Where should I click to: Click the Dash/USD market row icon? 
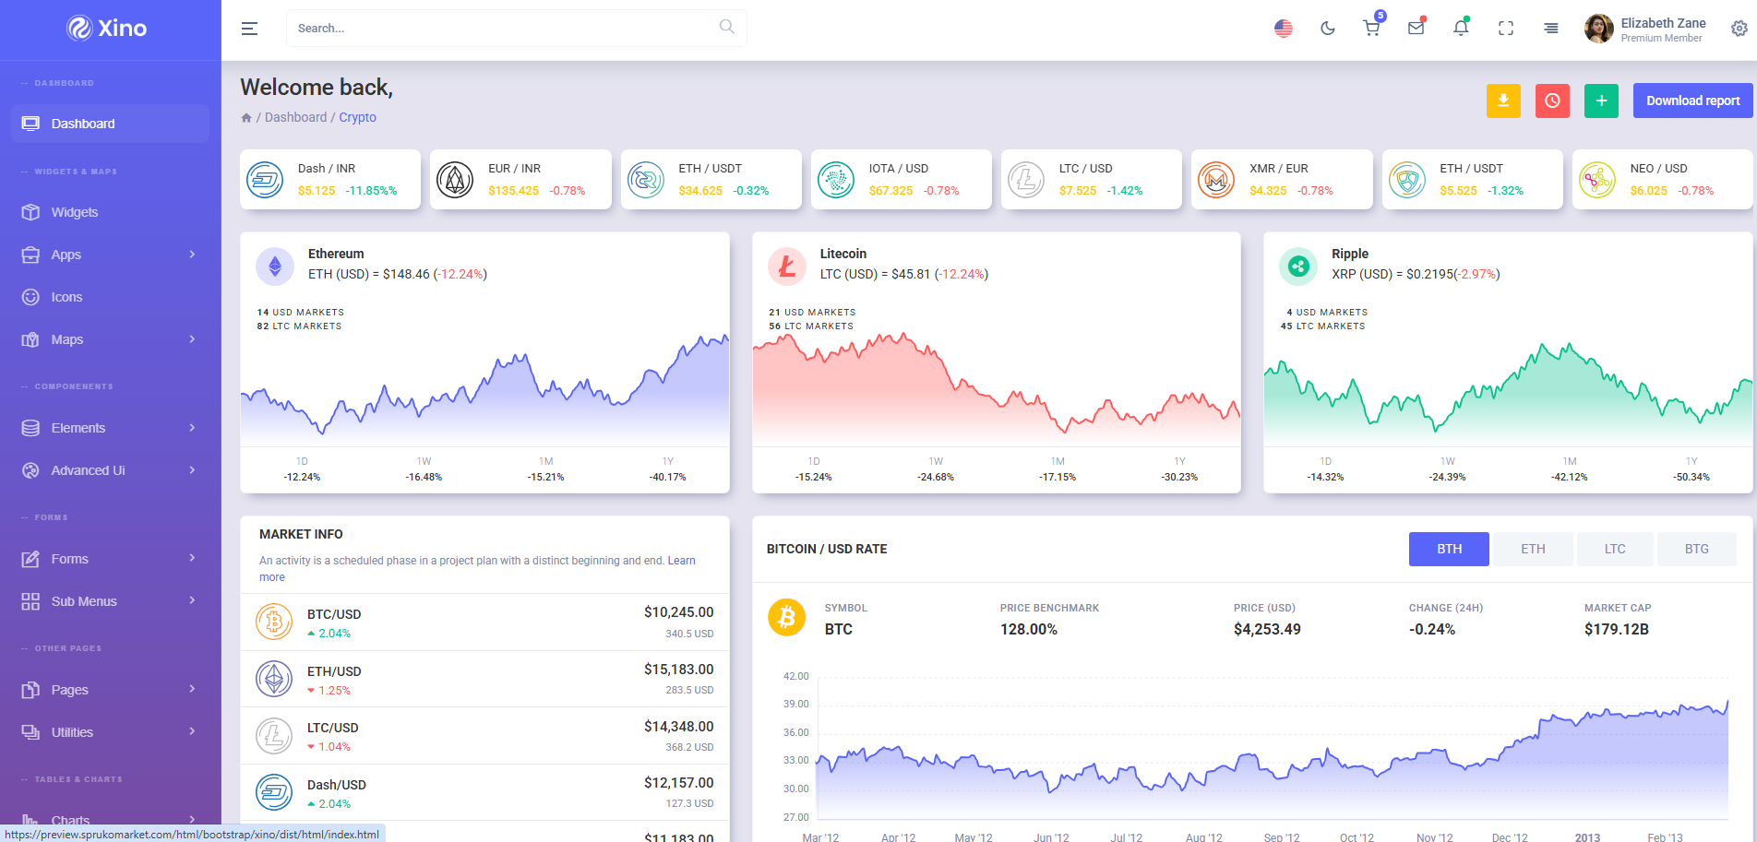click(x=274, y=792)
